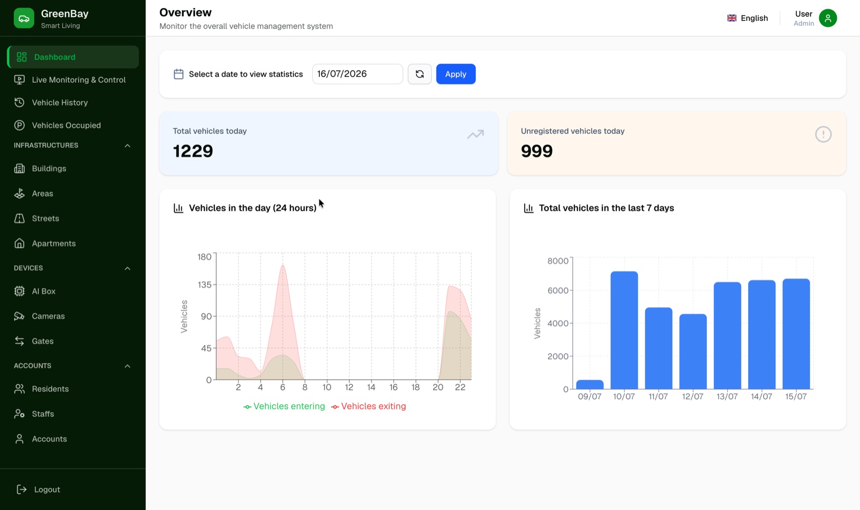Open the AI Box menu label
Viewport: 860px width, 510px height.
[x=44, y=291]
